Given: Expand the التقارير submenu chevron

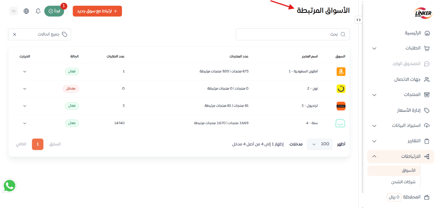Looking at the screenshot, I should pos(374,141).
